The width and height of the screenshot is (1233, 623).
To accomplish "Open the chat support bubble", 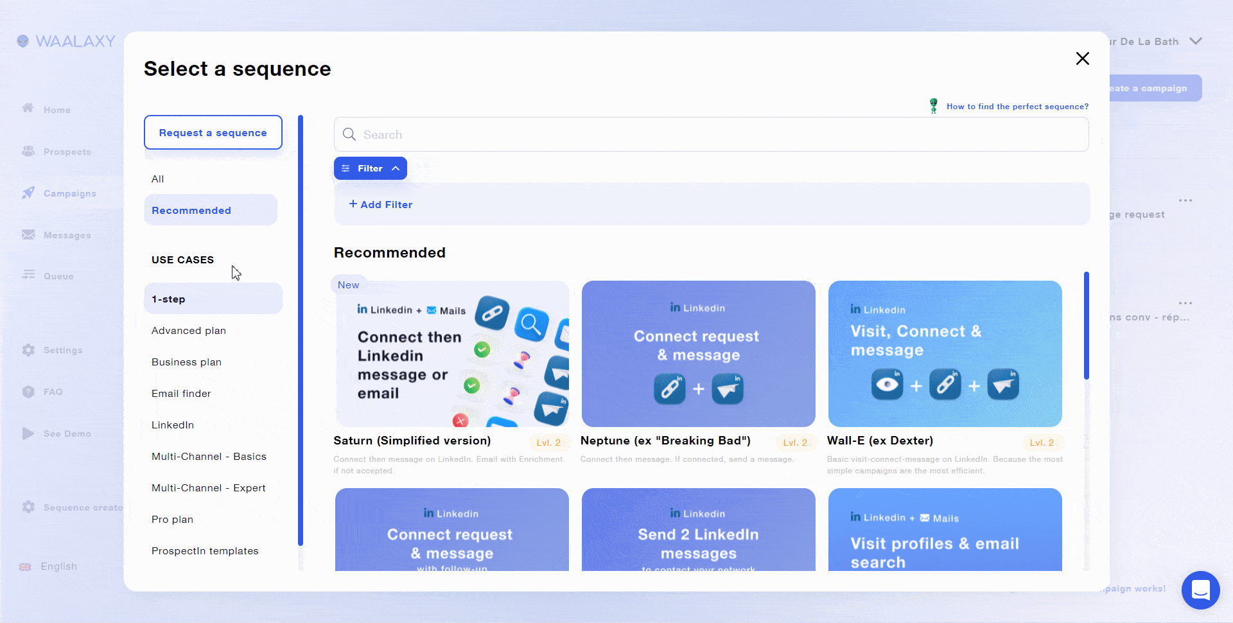I will pos(1200,590).
